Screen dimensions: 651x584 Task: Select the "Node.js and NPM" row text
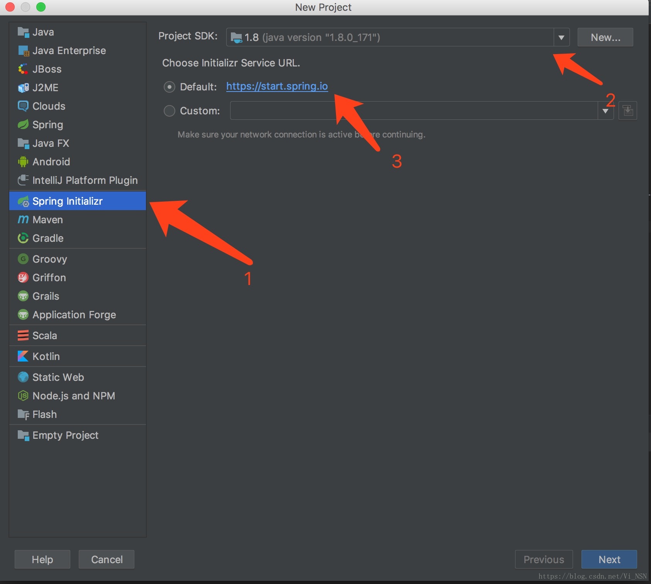click(74, 396)
